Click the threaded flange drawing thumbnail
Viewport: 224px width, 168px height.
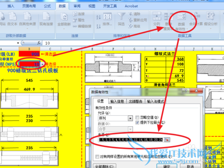(x=113, y=68)
